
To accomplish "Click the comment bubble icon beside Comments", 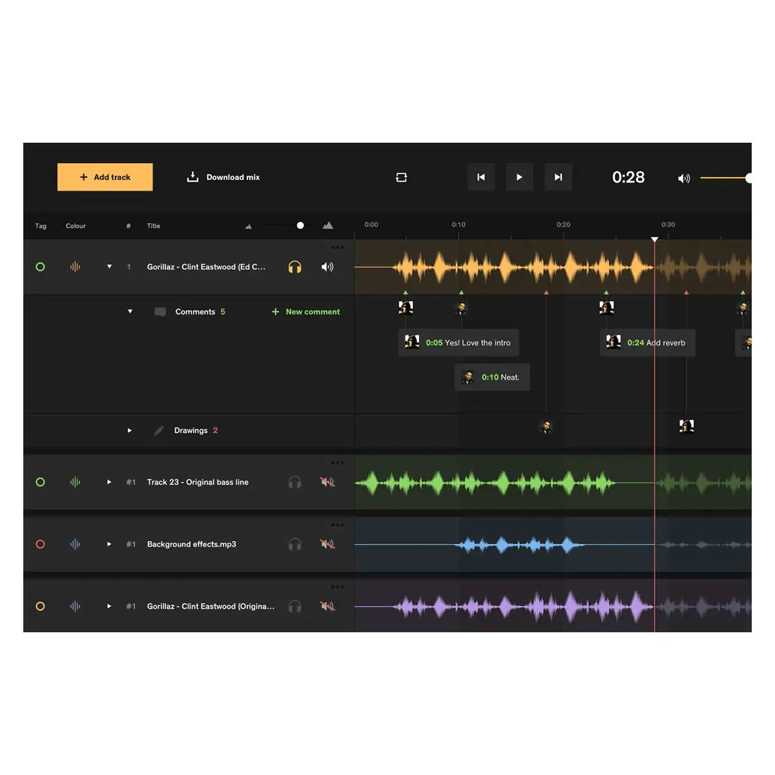I will coord(160,311).
